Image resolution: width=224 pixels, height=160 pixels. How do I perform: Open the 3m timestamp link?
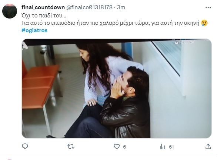[121, 7]
